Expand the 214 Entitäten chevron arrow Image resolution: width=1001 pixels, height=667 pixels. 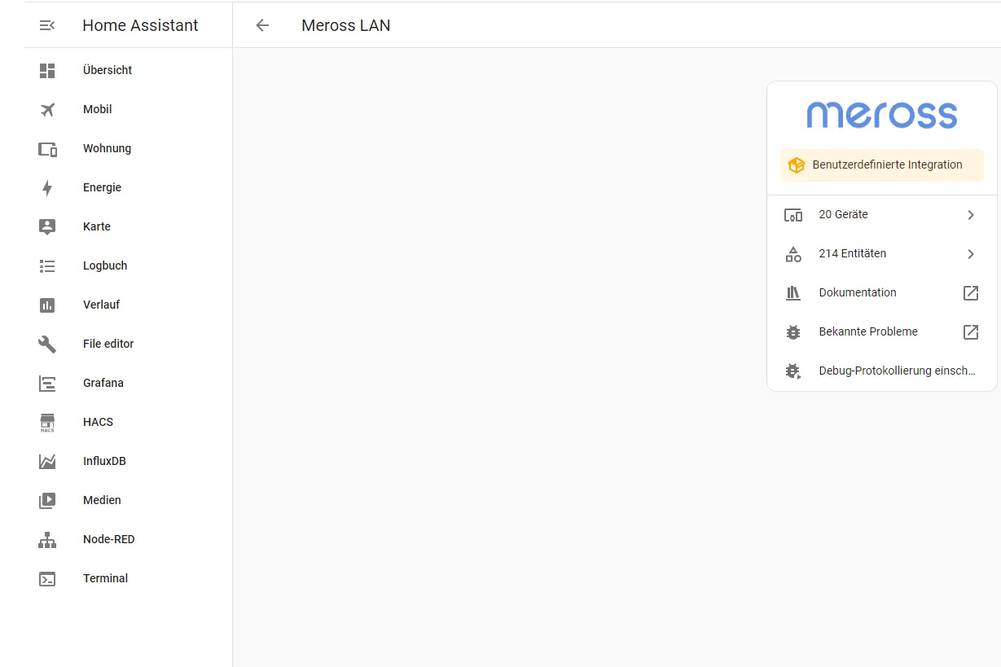970,254
